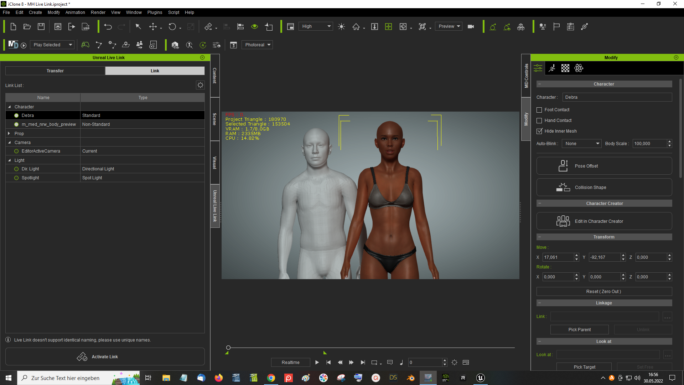Toggle link circle for Spotlight

tap(16, 178)
